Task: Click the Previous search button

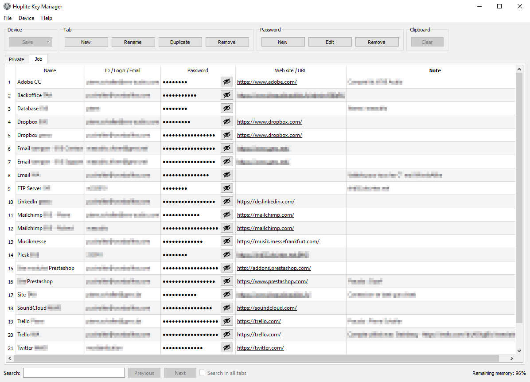Action: (144, 373)
